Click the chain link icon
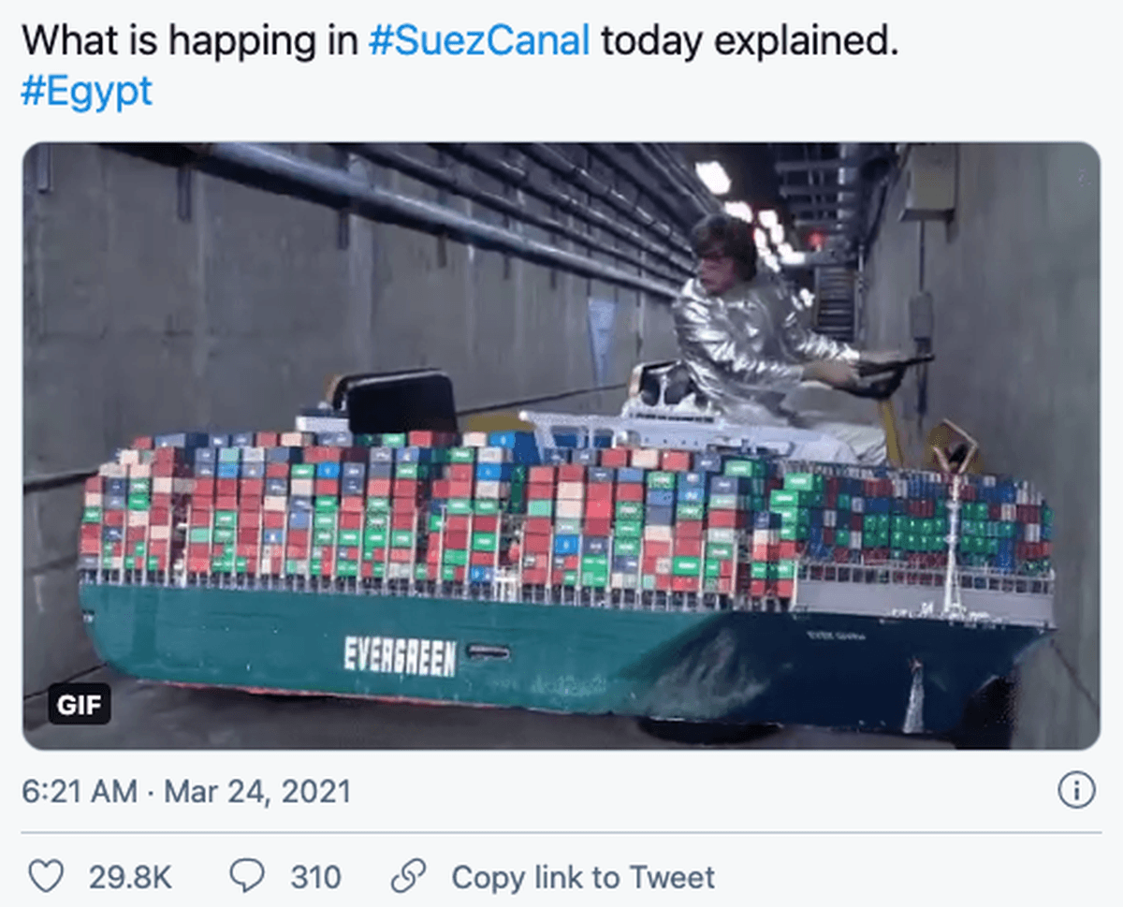The image size is (1123, 907). coord(407,877)
